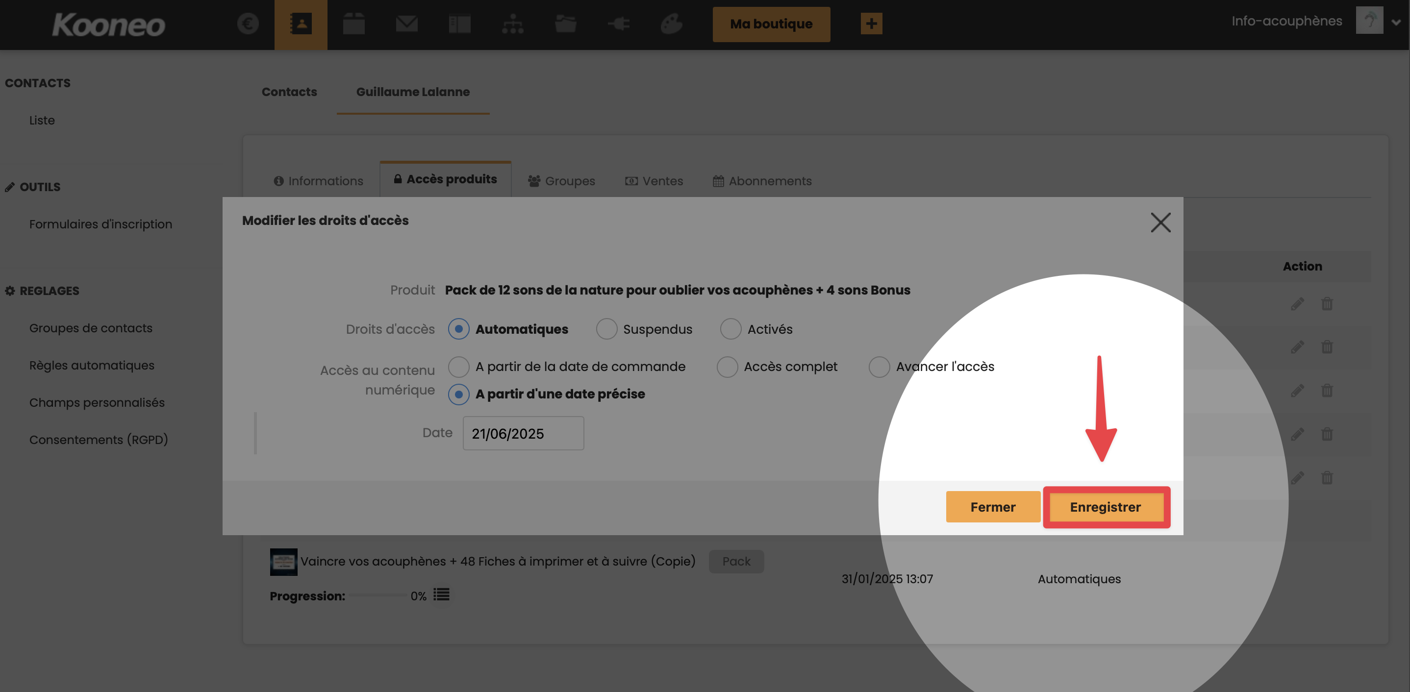Click trash delete icon in second row
The height and width of the screenshot is (692, 1410).
(x=1327, y=347)
